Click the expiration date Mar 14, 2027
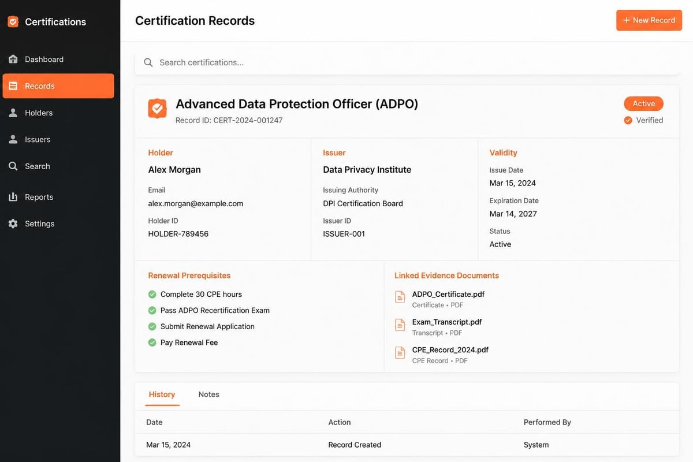This screenshot has height=462, width=693. point(513,214)
